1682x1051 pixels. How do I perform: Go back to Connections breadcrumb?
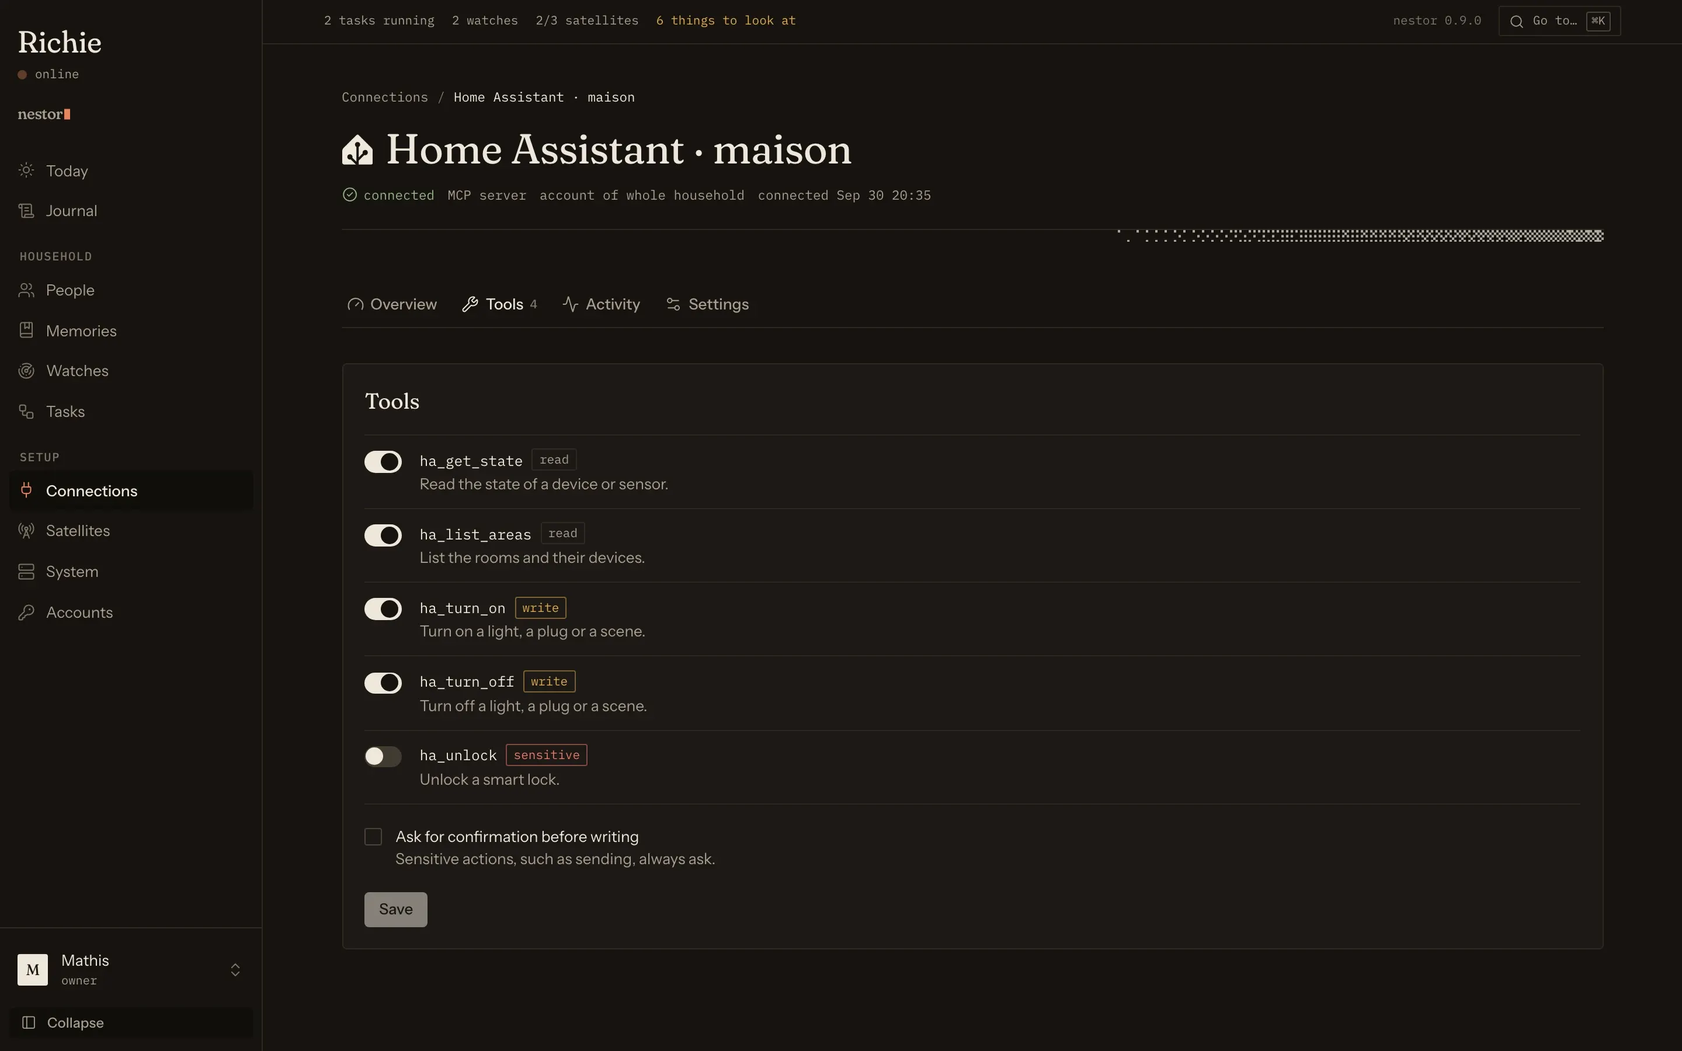point(384,98)
